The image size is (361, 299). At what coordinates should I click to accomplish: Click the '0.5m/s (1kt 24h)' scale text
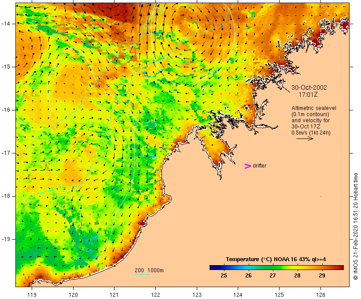[311, 132]
